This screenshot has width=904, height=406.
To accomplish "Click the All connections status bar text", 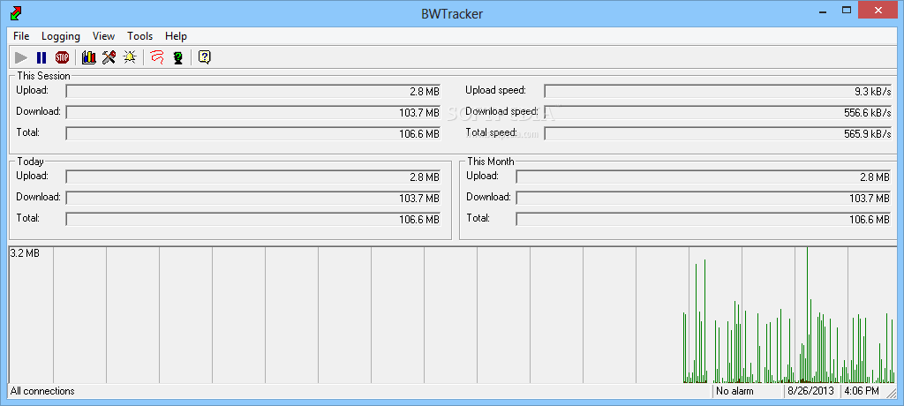I will (x=42, y=391).
